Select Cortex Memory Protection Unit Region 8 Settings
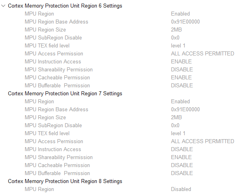 (65, 181)
